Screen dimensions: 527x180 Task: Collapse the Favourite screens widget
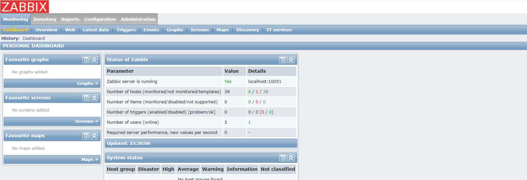[x=94, y=98]
